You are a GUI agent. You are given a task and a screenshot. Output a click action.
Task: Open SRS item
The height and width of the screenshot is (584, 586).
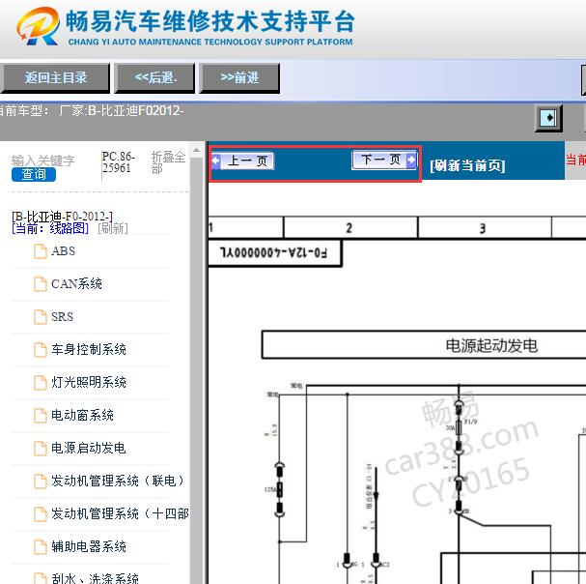63,317
